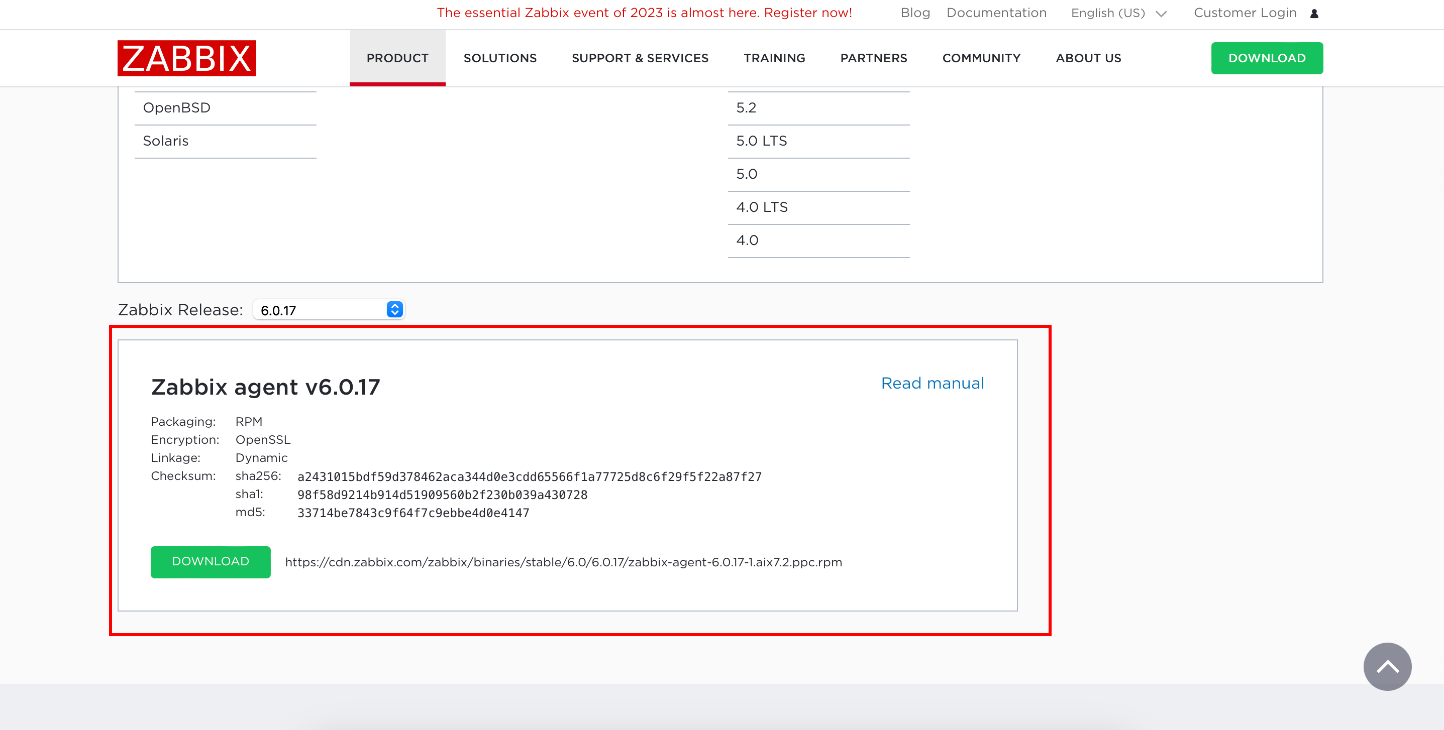Screen dimensions: 1444x730
Task: Click the md5 checksum value
Action: (413, 513)
